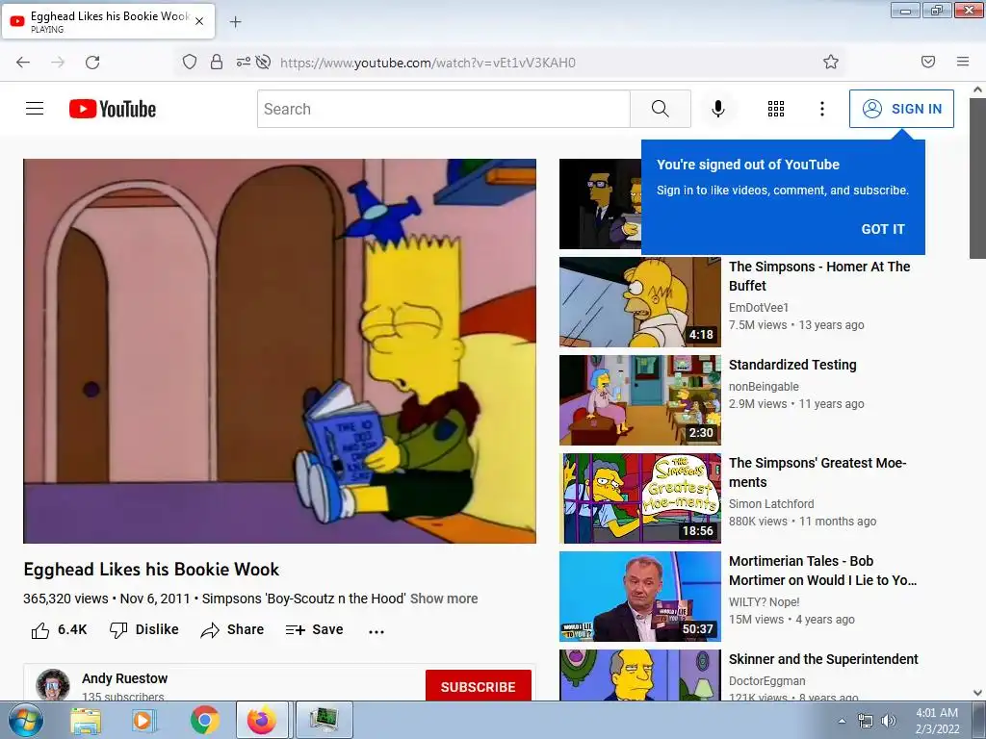Start voice search with microphone icon
This screenshot has width=986, height=739.
point(718,109)
